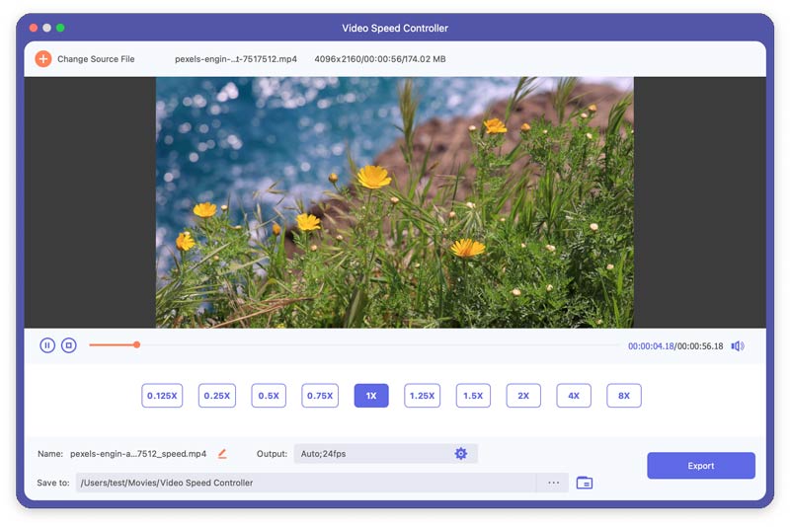
Task: Open the output folder icon
Action: tap(585, 483)
